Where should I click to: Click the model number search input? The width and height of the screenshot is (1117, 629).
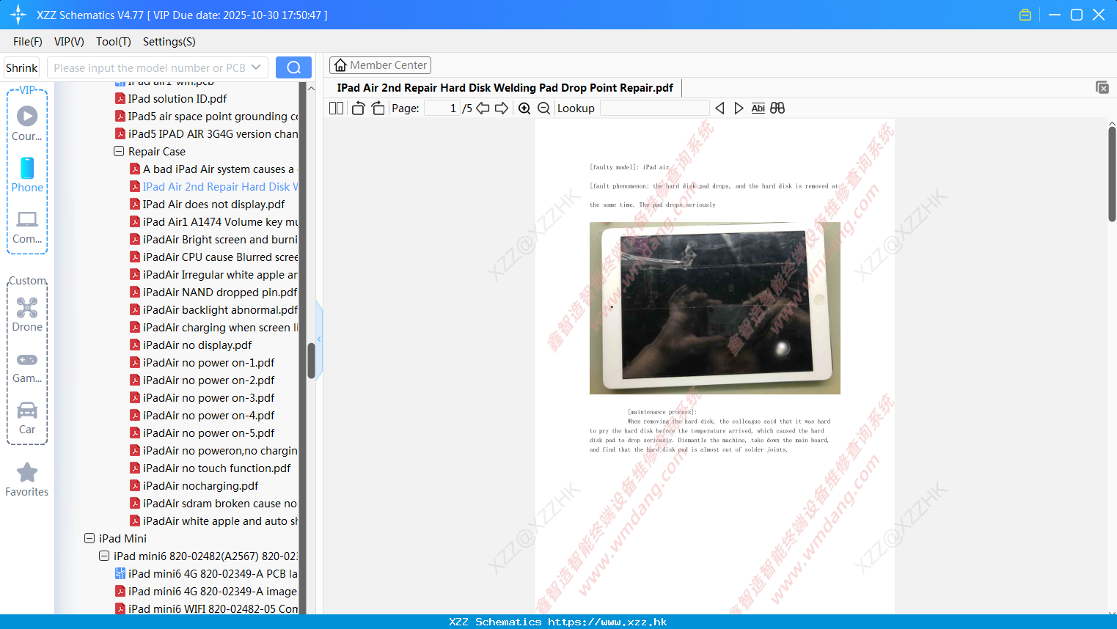150,67
